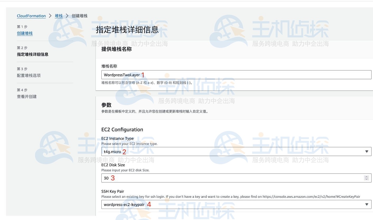Increase EC2 Disk Size with the up stepper
The image size is (373, 220).
tap(366, 177)
